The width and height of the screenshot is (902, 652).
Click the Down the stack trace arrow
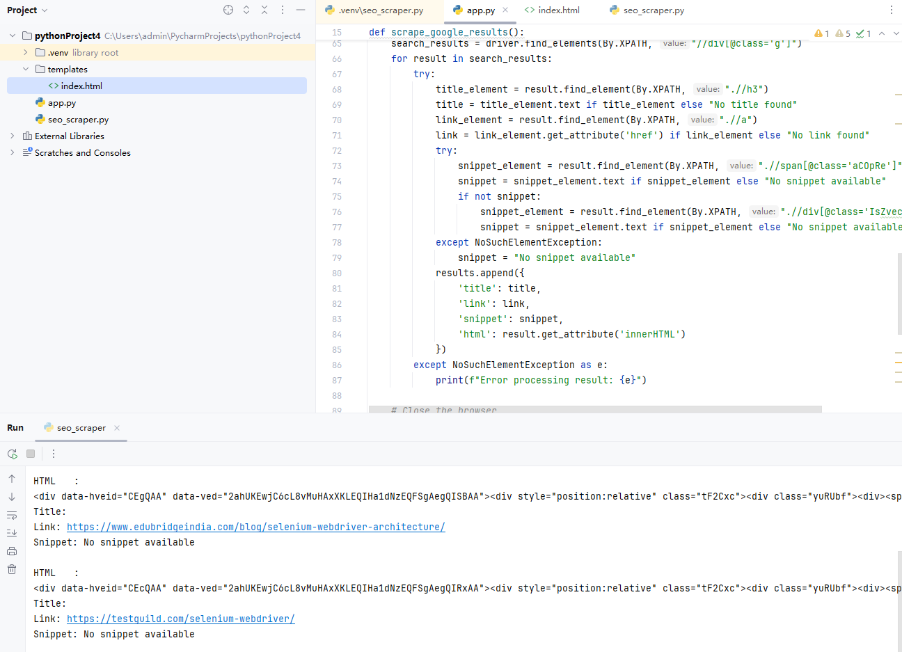point(12,497)
